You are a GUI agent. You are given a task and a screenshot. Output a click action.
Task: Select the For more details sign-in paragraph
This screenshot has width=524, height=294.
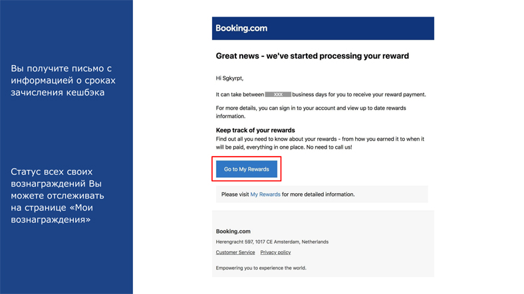(x=311, y=112)
